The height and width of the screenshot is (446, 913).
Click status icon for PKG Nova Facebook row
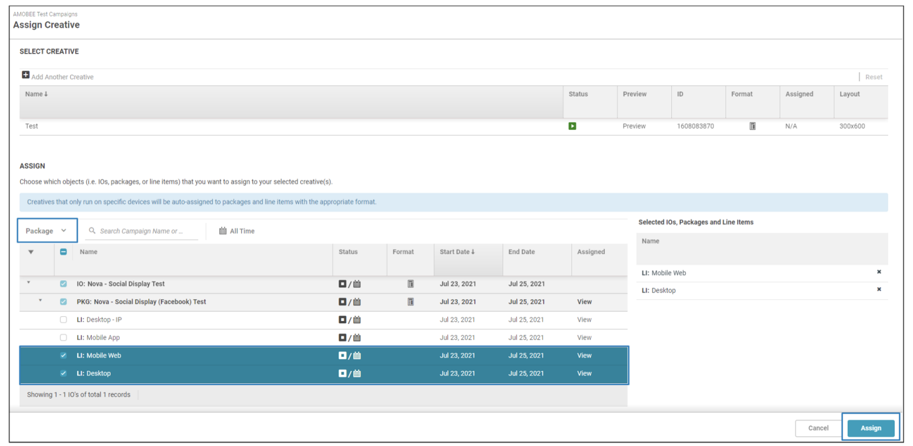coord(342,302)
